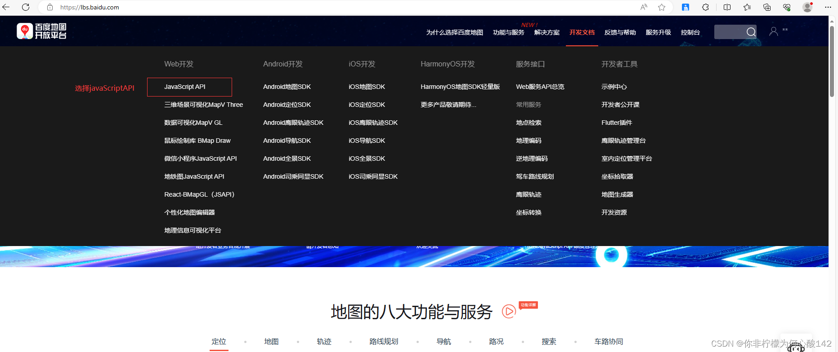838x352 pixels.
Task: Open Android定位SDK
Action: click(x=287, y=105)
